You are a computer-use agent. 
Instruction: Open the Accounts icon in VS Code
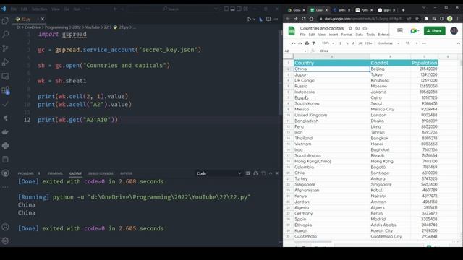5,227
